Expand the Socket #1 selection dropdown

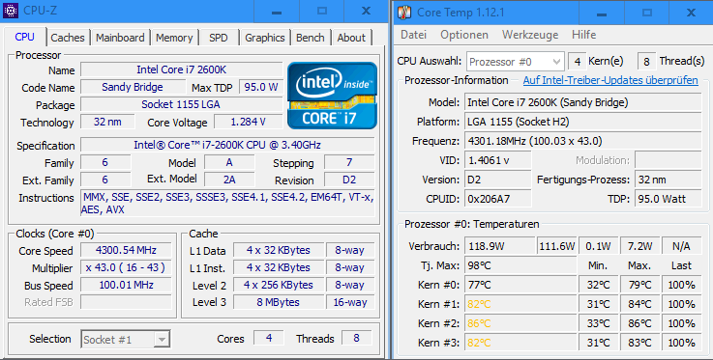point(162,340)
